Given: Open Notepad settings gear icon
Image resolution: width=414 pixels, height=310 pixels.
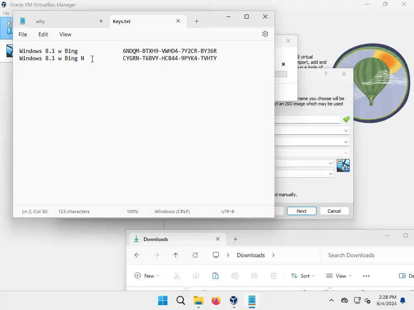Looking at the screenshot, I should (265, 34).
